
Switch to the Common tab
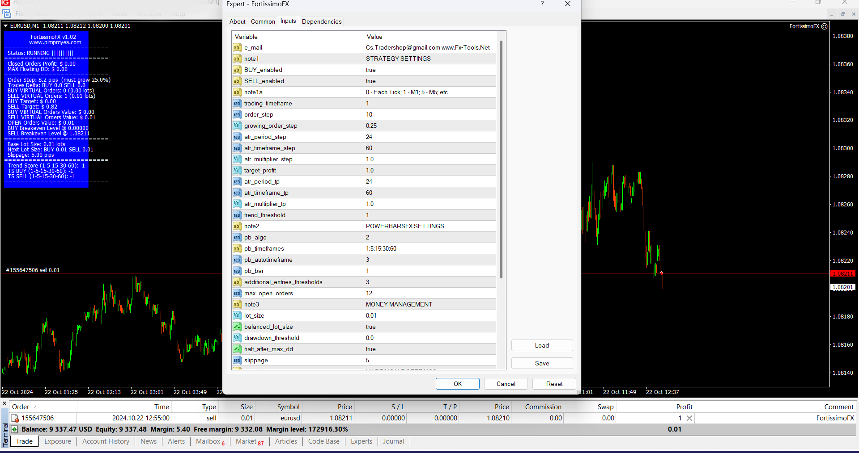click(x=263, y=21)
